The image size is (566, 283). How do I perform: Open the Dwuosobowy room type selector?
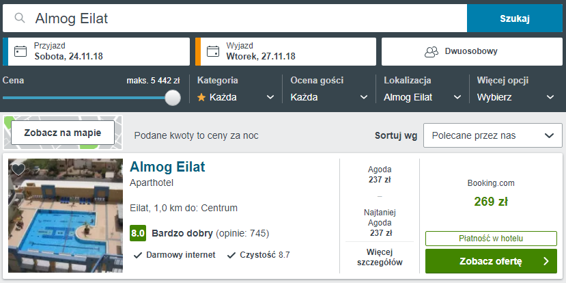coord(472,52)
